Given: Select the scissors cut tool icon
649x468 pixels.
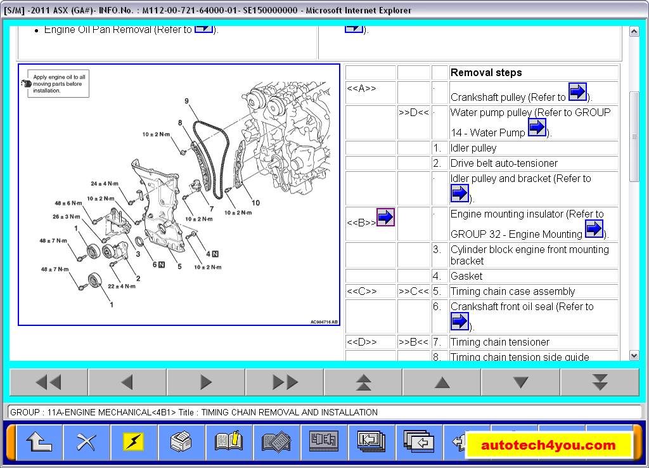Looking at the screenshot, I should (87, 442).
